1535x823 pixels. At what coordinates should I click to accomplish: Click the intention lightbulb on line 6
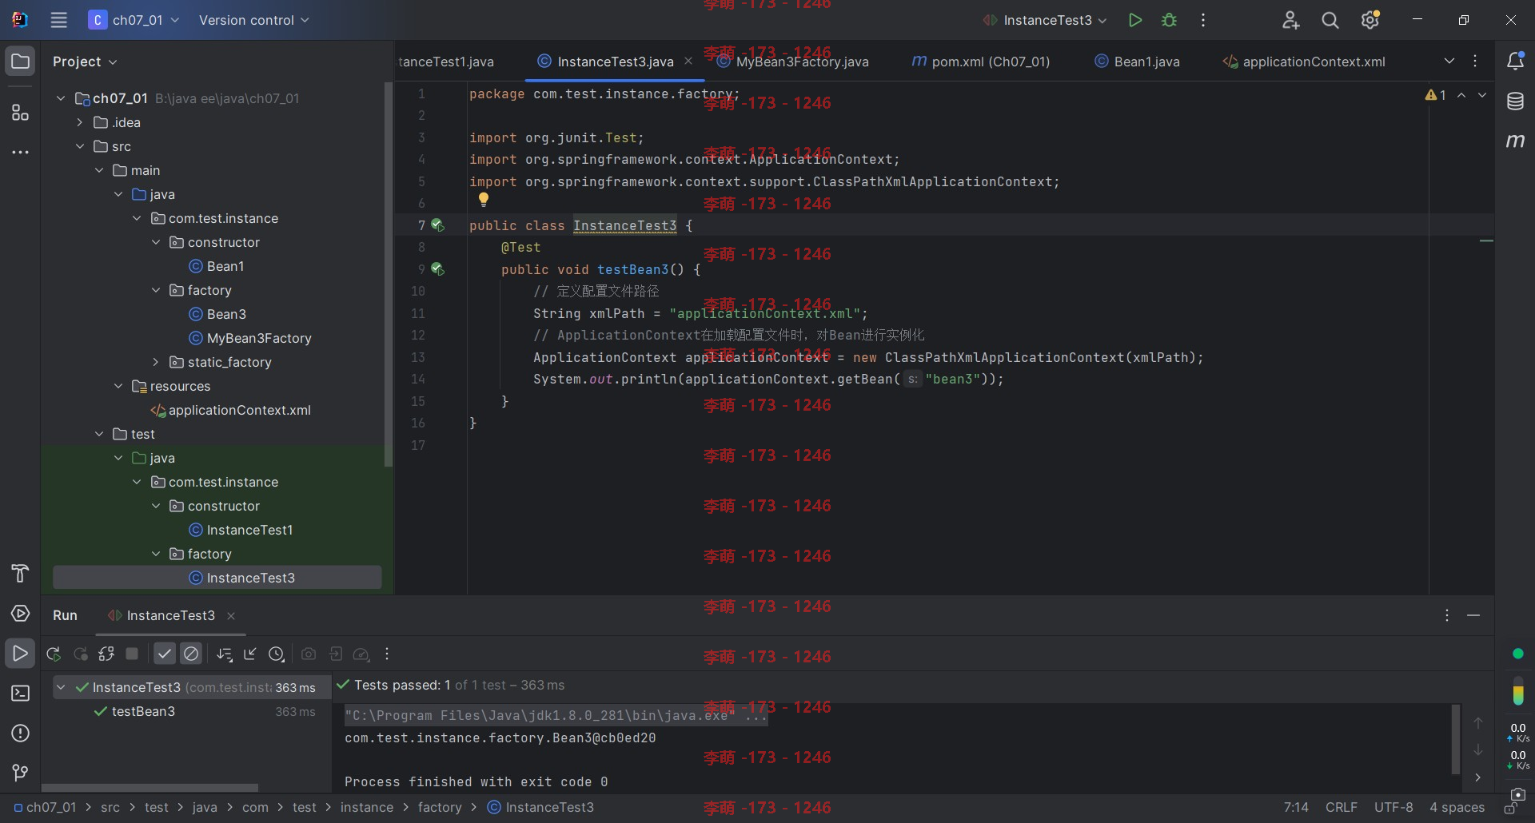point(483,199)
